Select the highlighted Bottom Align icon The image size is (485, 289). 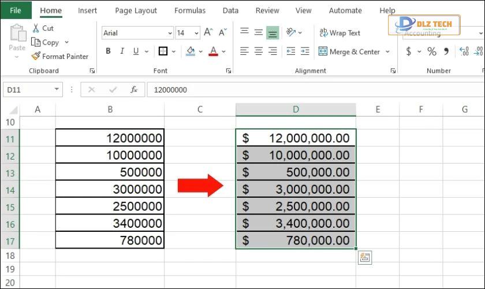tap(273, 33)
